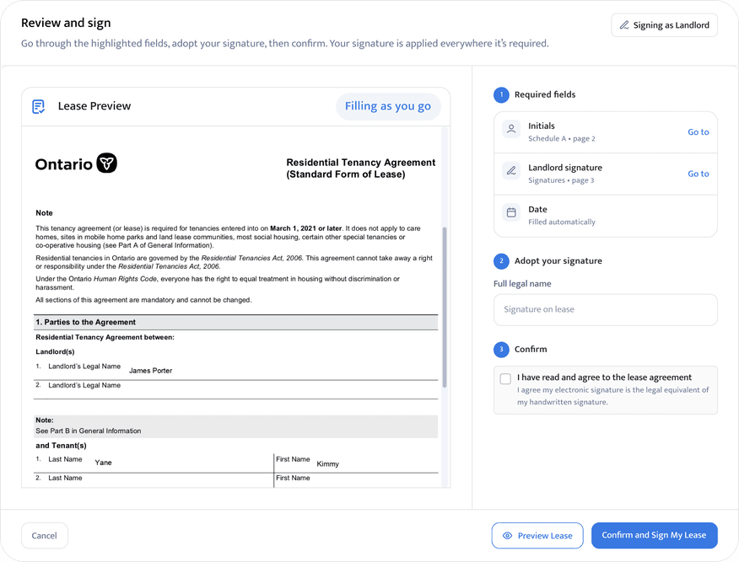Click the "1. Parties to the Agreement" heading
This screenshot has width=739, height=562.
point(85,323)
